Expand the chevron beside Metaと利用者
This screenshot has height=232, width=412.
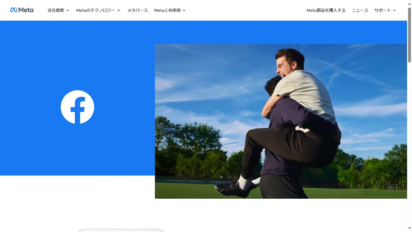pyautogui.click(x=184, y=10)
